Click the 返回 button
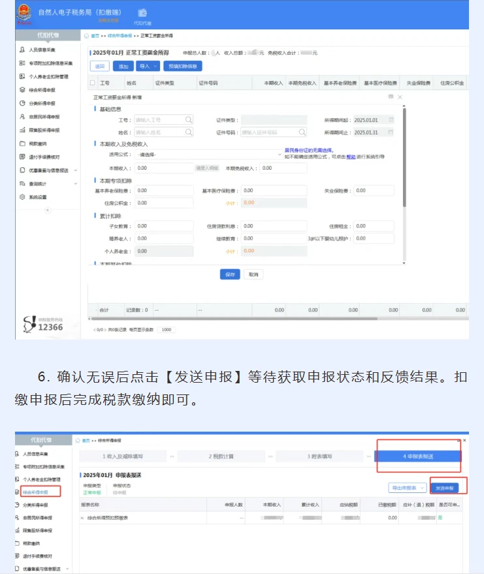This screenshot has height=574, width=484. [99, 66]
